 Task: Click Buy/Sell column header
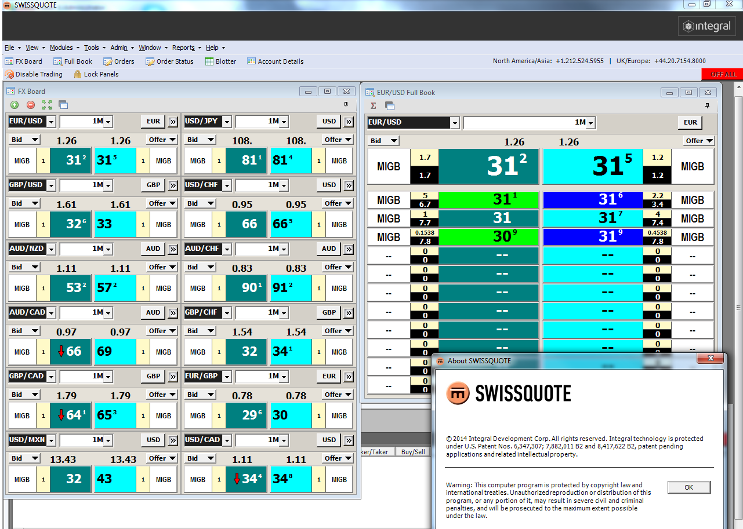pos(413,452)
